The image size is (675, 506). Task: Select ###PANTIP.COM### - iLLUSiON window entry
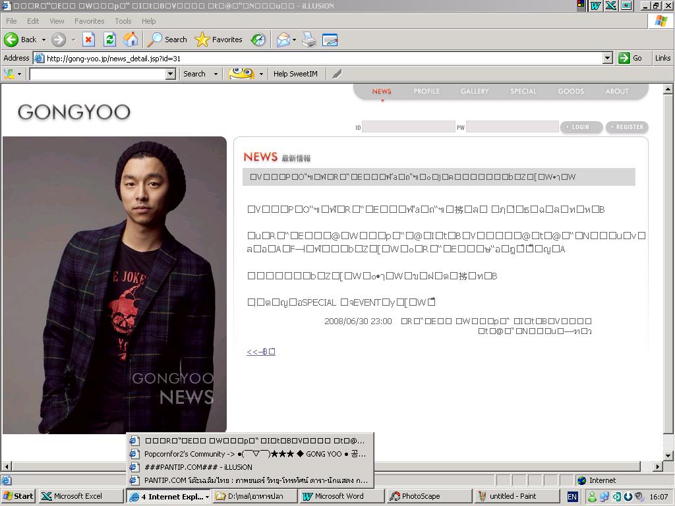pos(250,467)
